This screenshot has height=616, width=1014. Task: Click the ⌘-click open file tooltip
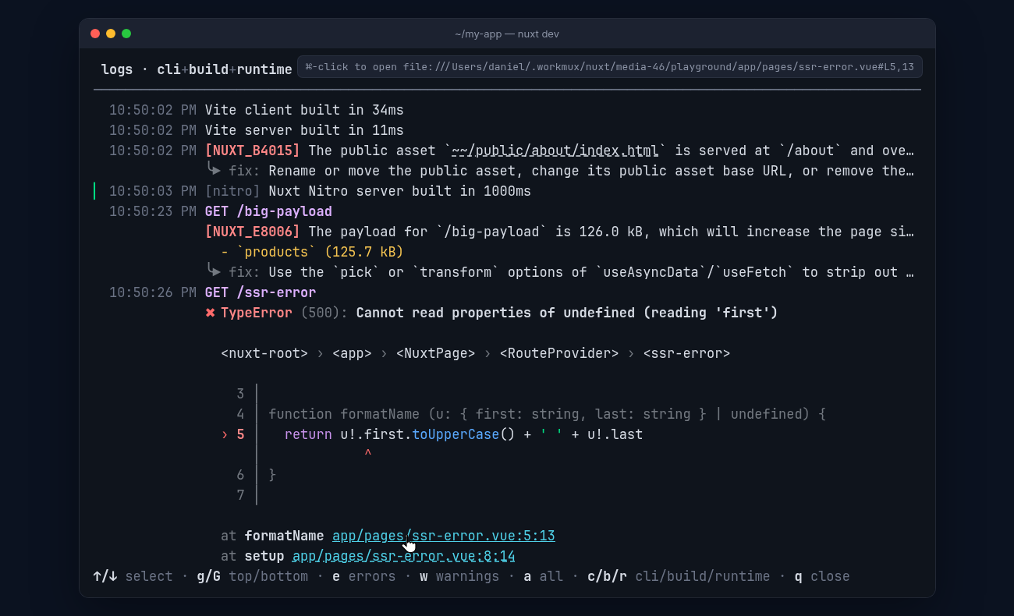[x=610, y=67]
